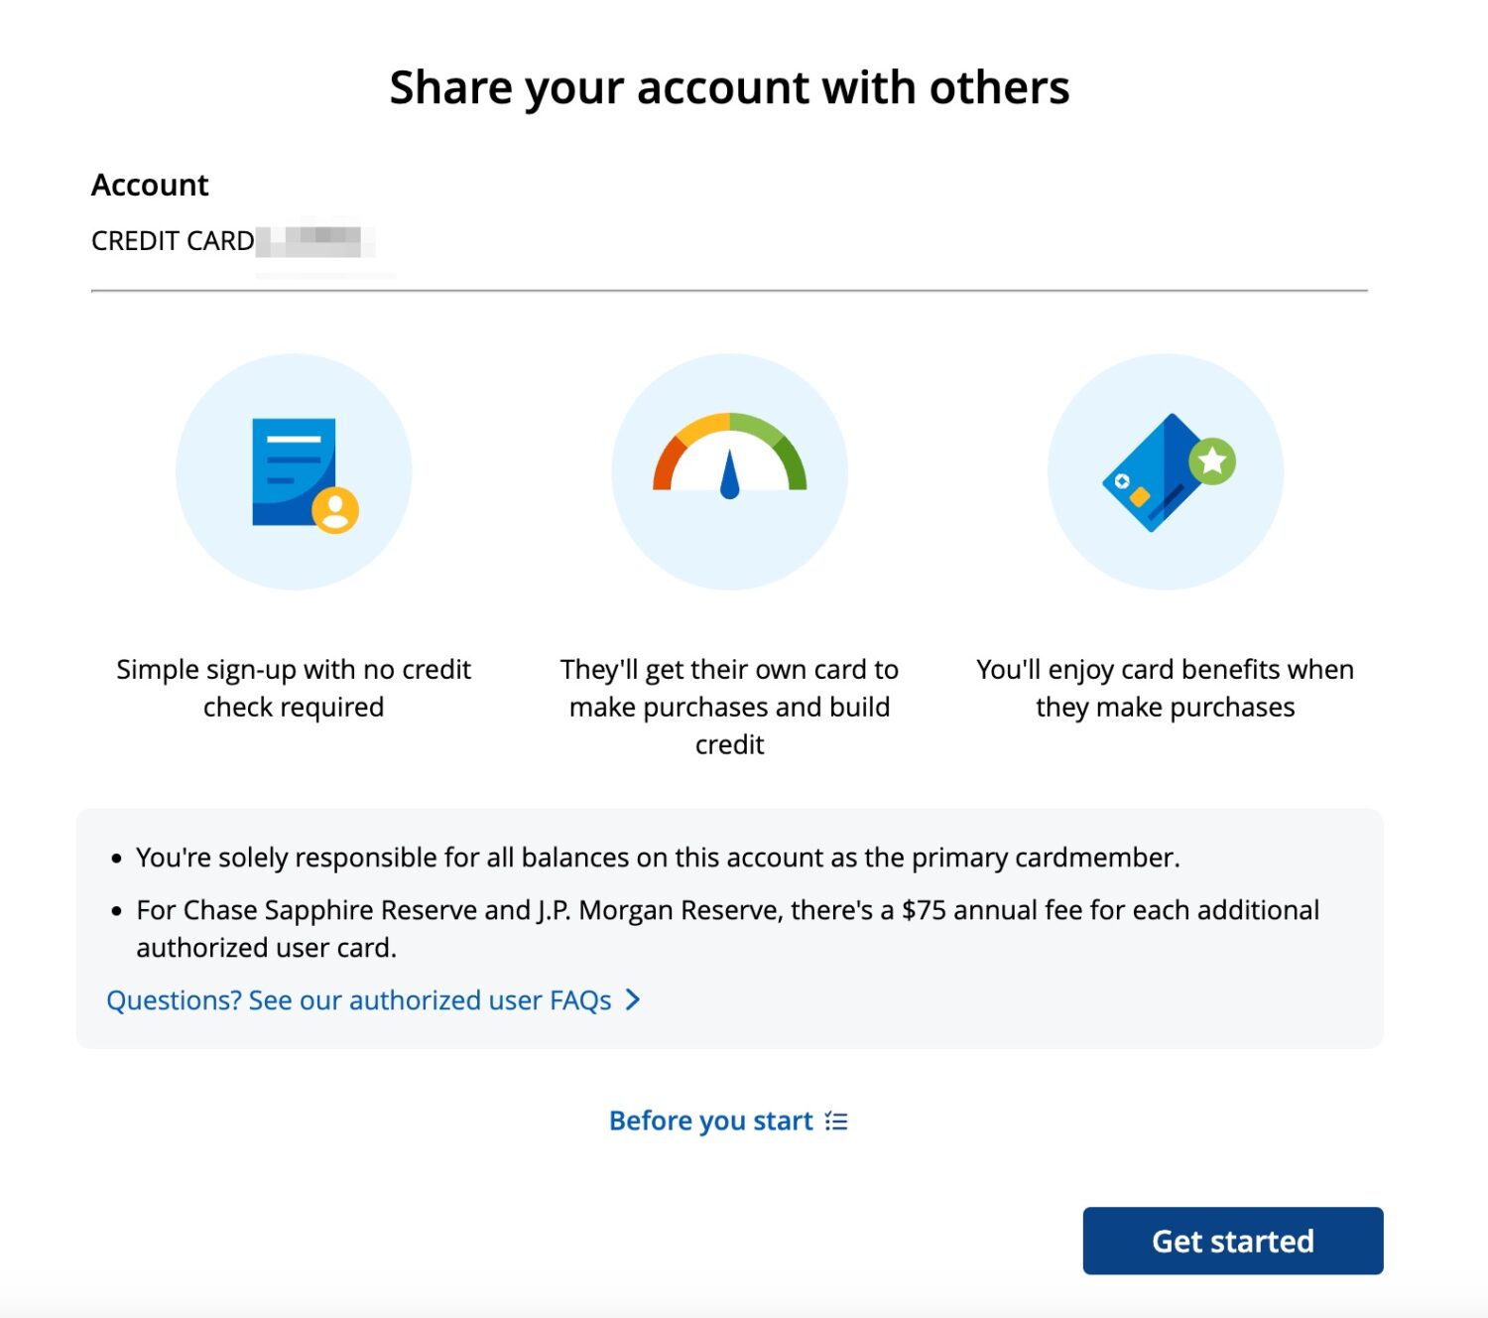1488x1318 pixels.
Task: Click the bullet about primary cardmember responsibility
Action: tap(658, 857)
